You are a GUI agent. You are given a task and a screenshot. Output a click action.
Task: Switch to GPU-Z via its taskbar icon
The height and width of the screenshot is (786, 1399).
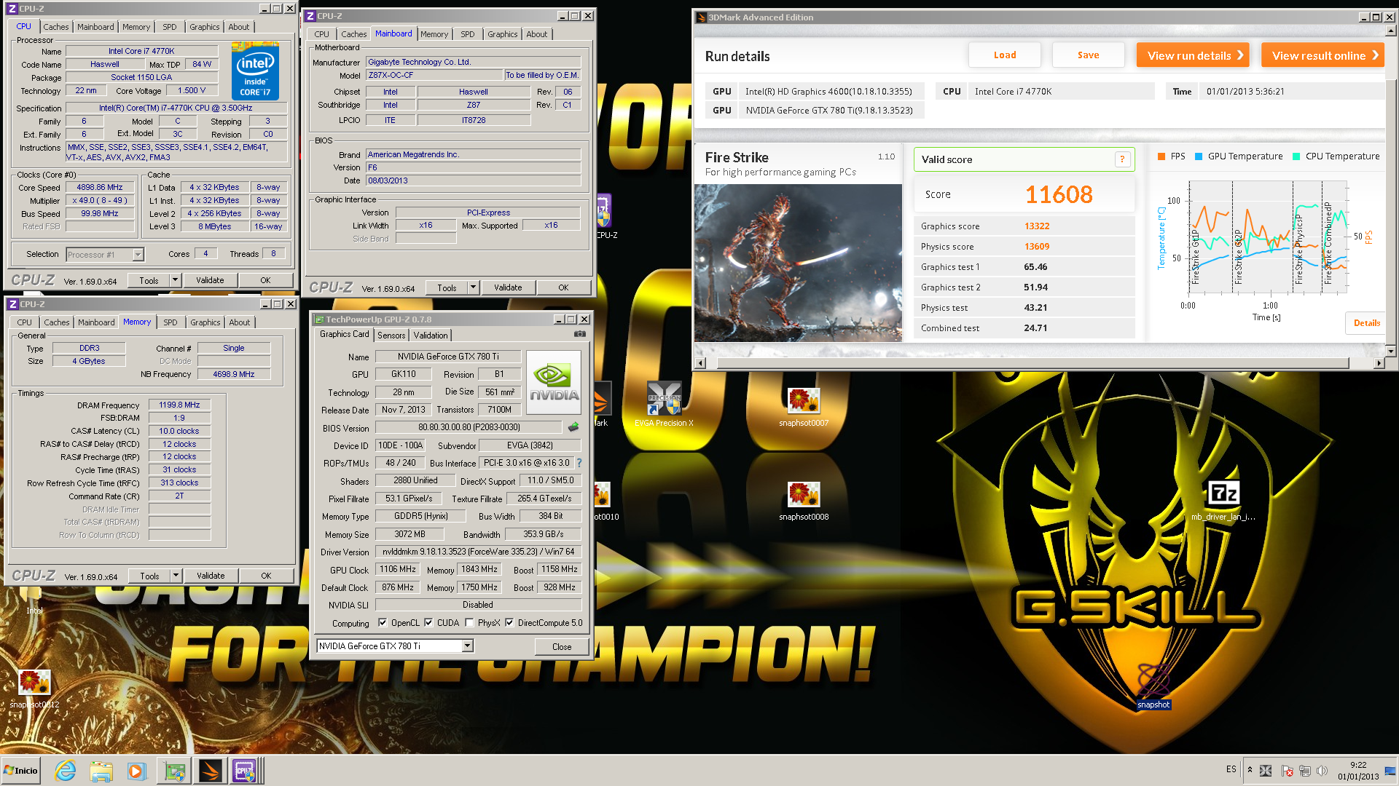click(x=175, y=771)
